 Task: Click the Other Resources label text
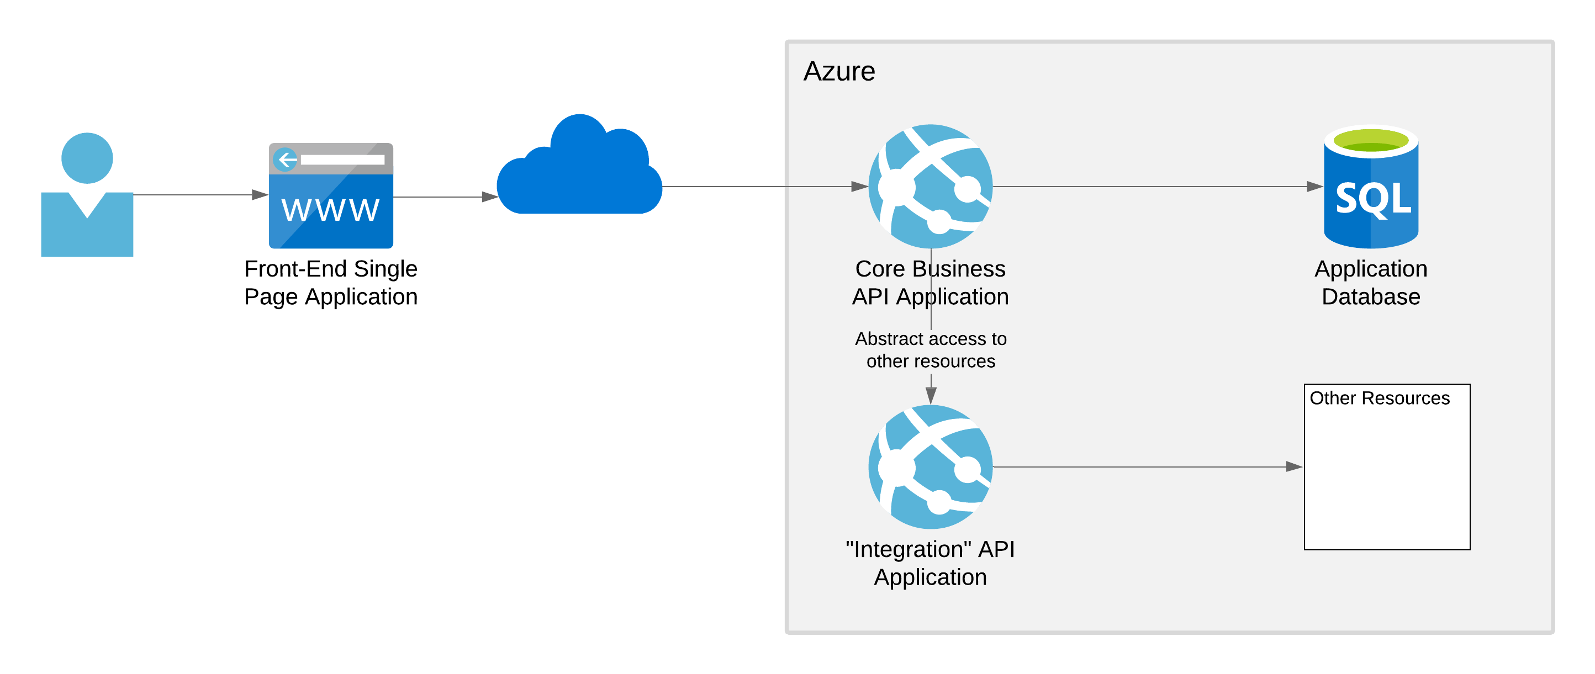1379,398
